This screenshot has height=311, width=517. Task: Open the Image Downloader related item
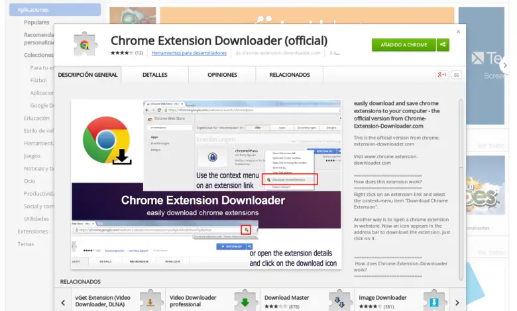click(x=382, y=298)
